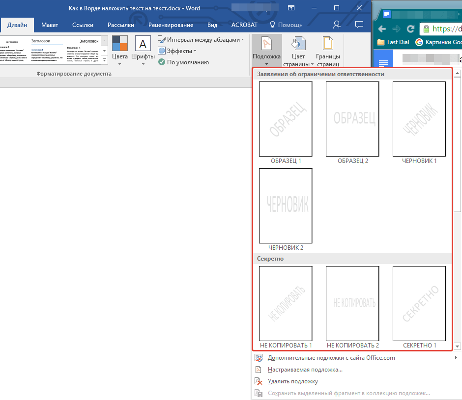Open the Шрифты theme fonts button

pos(143,44)
